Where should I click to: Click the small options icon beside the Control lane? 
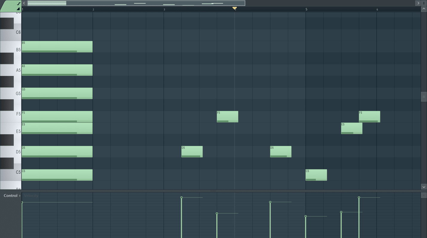click(424, 196)
